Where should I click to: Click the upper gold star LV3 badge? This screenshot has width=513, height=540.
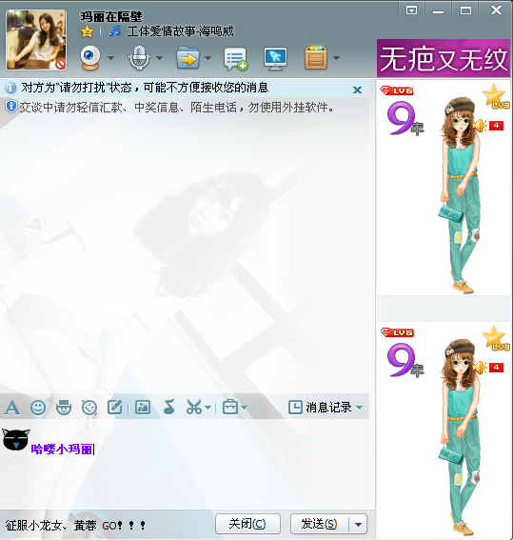pyautogui.click(x=496, y=97)
